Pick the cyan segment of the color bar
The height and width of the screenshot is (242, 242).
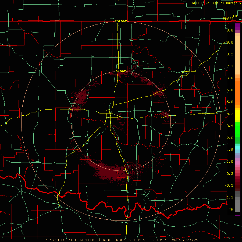click(237, 148)
